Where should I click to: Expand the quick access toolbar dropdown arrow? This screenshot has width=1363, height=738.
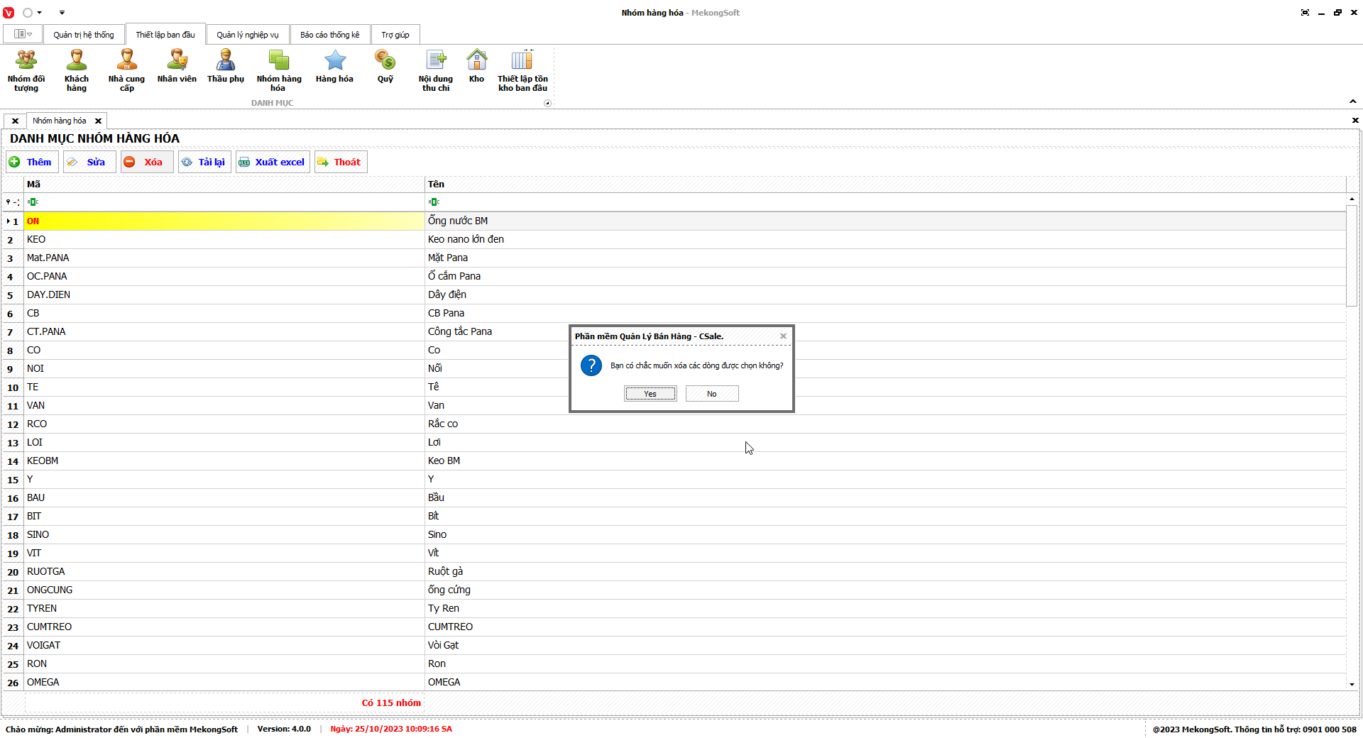[62, 13]
